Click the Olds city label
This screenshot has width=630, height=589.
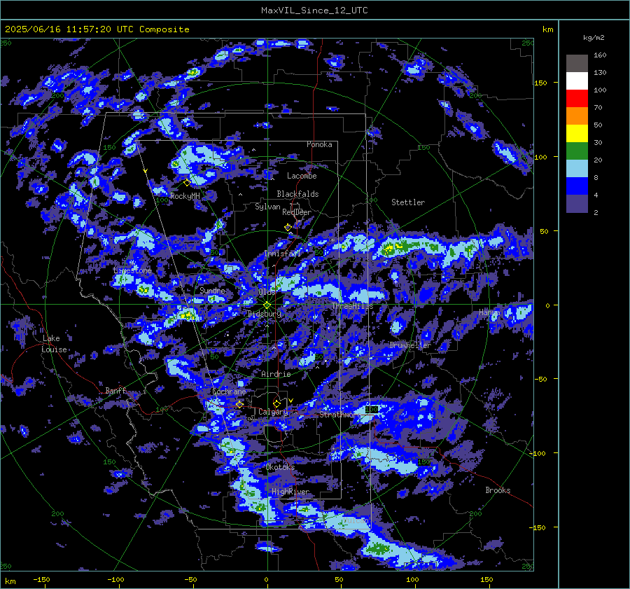coord(267,292)
